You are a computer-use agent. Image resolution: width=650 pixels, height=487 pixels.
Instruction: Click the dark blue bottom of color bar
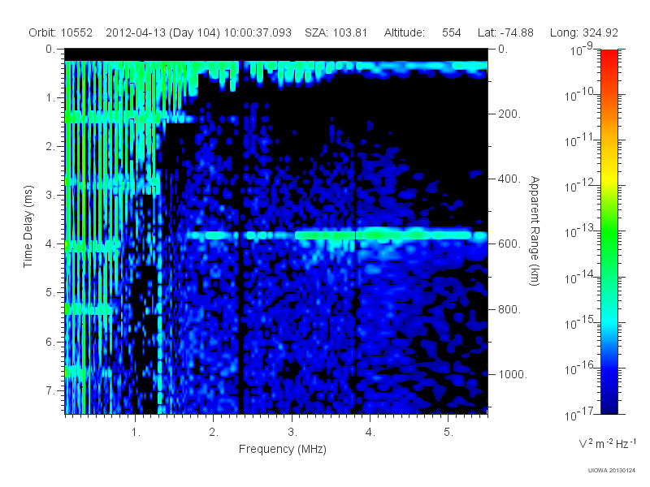[609, 399]
